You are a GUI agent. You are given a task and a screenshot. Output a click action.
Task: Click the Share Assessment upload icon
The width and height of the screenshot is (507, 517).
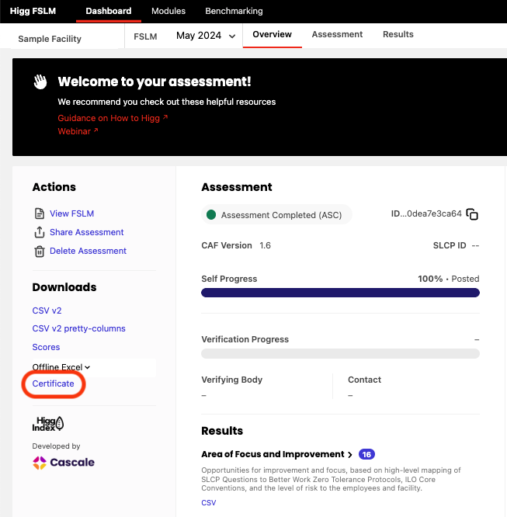pos(40,232)
